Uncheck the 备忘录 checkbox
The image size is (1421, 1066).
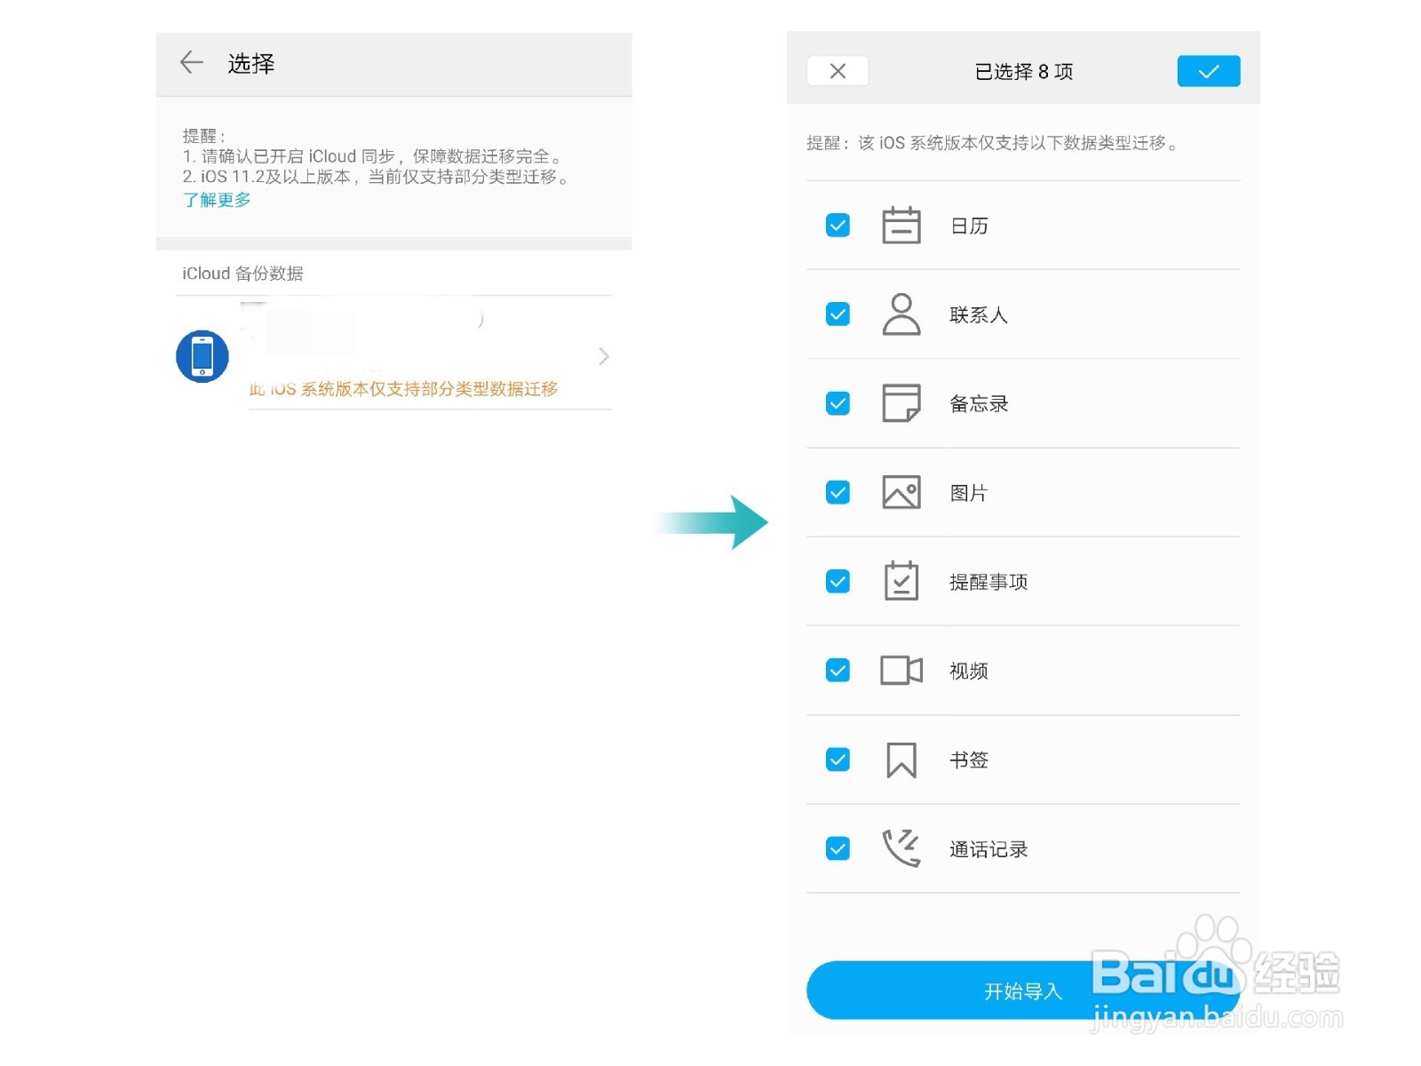tap(836, 403)
